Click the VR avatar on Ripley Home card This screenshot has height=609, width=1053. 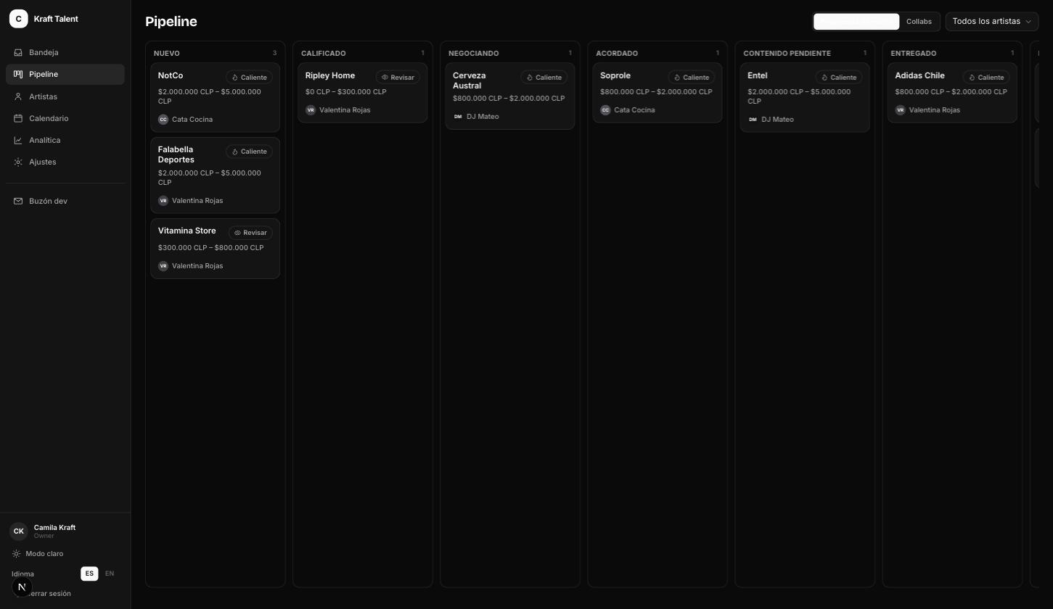(x=311, y=110)
